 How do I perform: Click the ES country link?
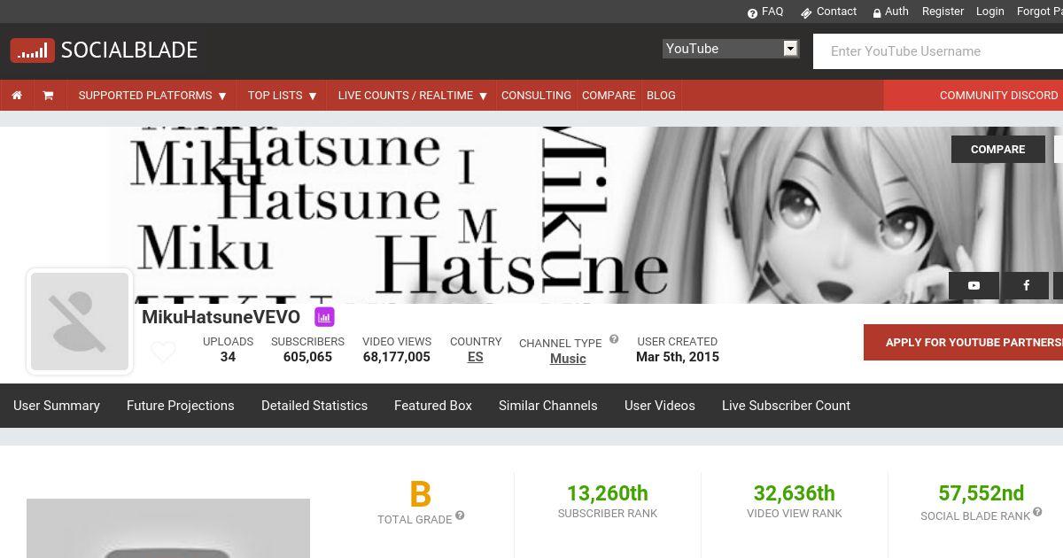[476, 357]
